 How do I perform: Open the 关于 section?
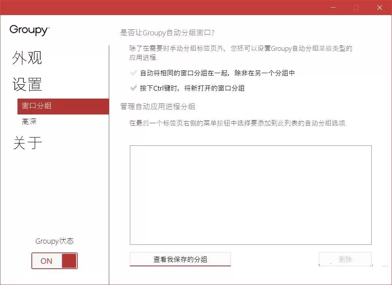click(27, 143)
